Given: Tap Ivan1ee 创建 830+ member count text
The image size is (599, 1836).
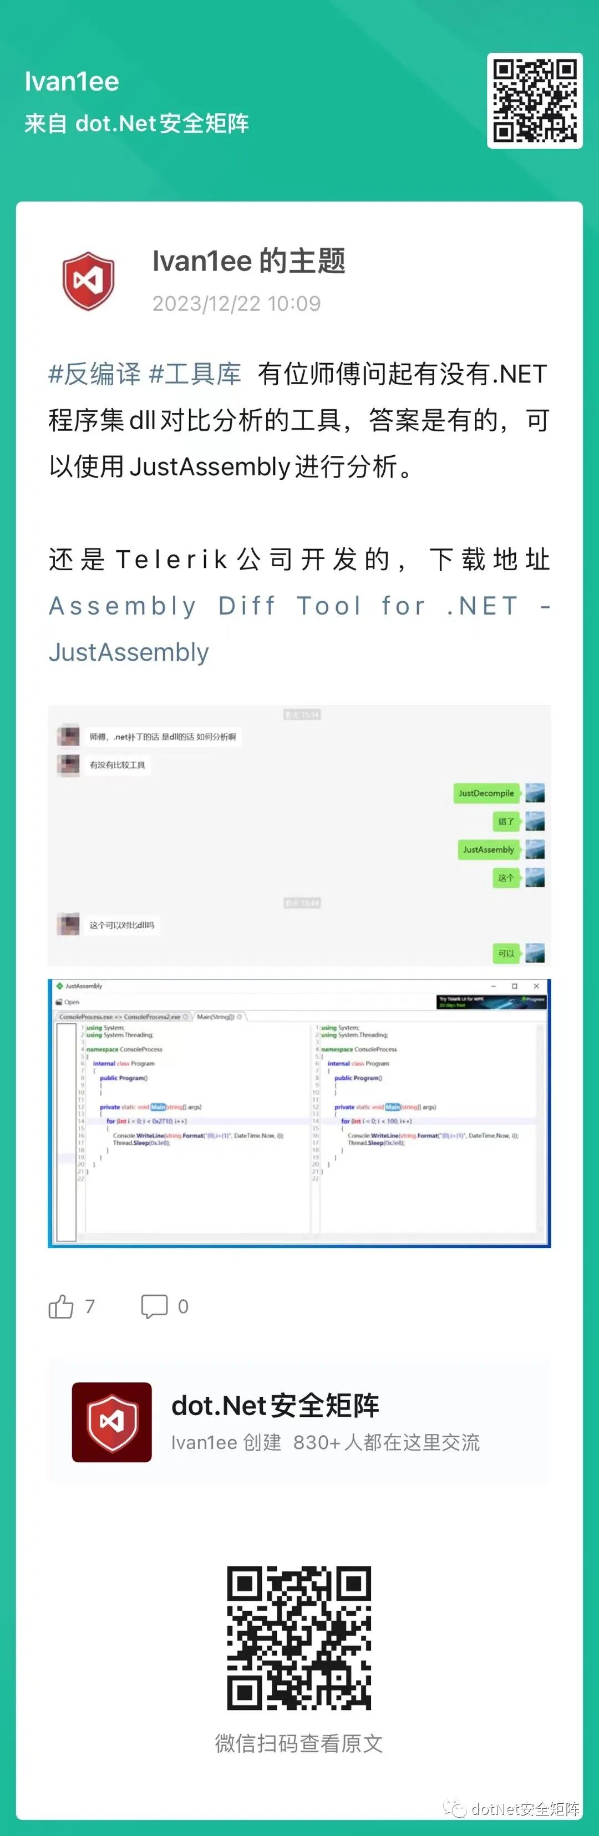Looking at the screenshot, I should click(326, 1442).
